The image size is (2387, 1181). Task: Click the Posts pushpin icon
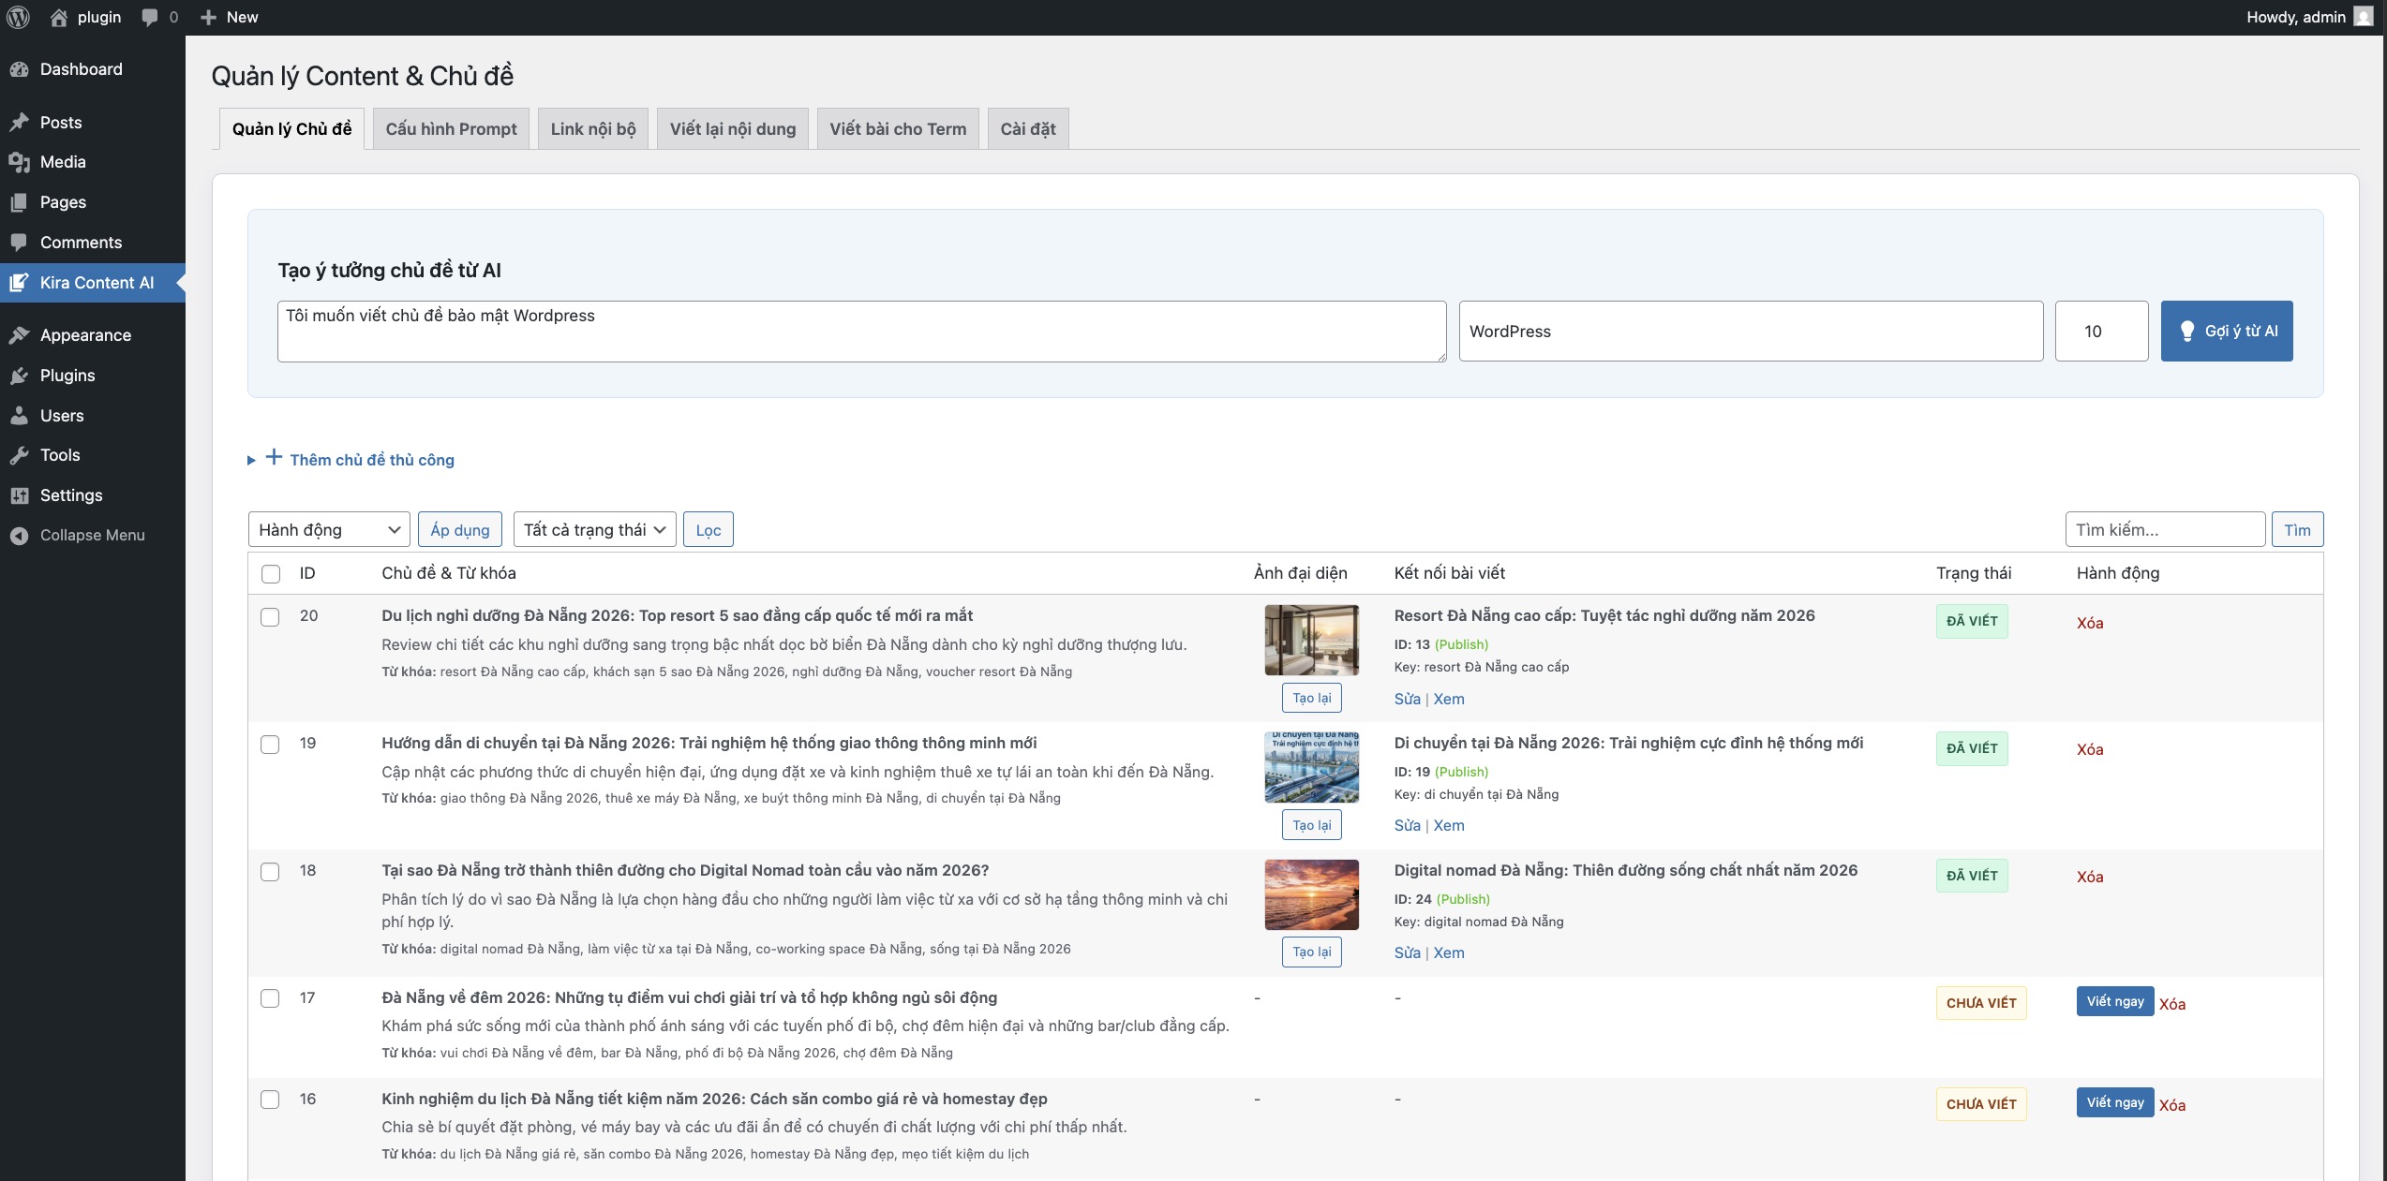pyautogui.click(x=19, y=123)
